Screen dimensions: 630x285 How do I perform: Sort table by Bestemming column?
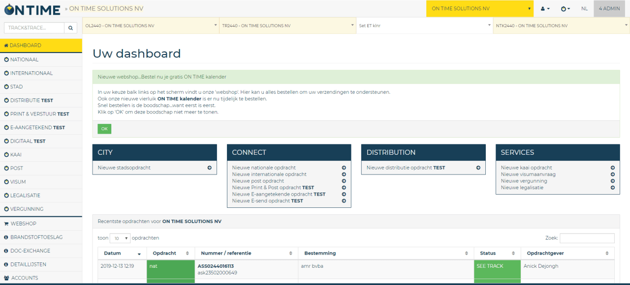pos(386,253)
